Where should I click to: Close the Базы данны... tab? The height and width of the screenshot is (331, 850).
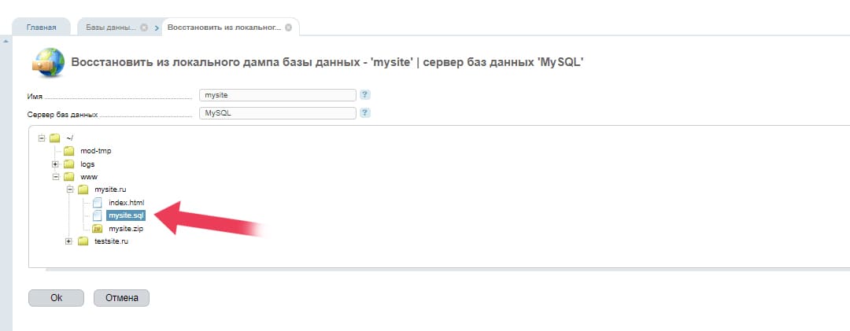[x=144, y=28]
